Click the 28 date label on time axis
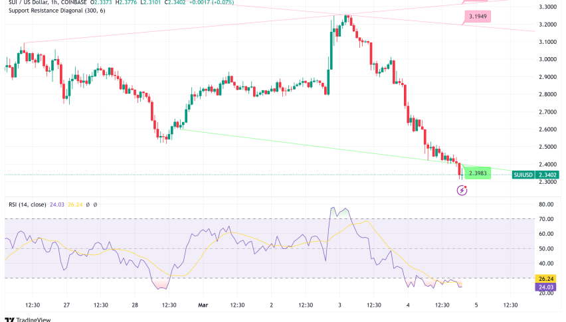This screenshot has height=322, width=566. pos(135,305)
